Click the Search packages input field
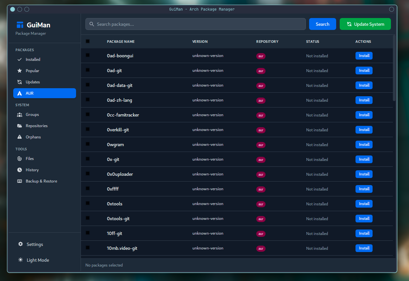This screenshot has height=281, width=409. 196,24
